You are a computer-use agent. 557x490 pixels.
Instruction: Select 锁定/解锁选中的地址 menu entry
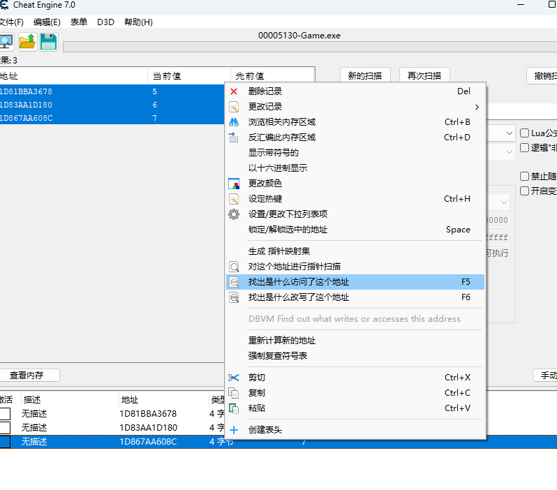355,230
